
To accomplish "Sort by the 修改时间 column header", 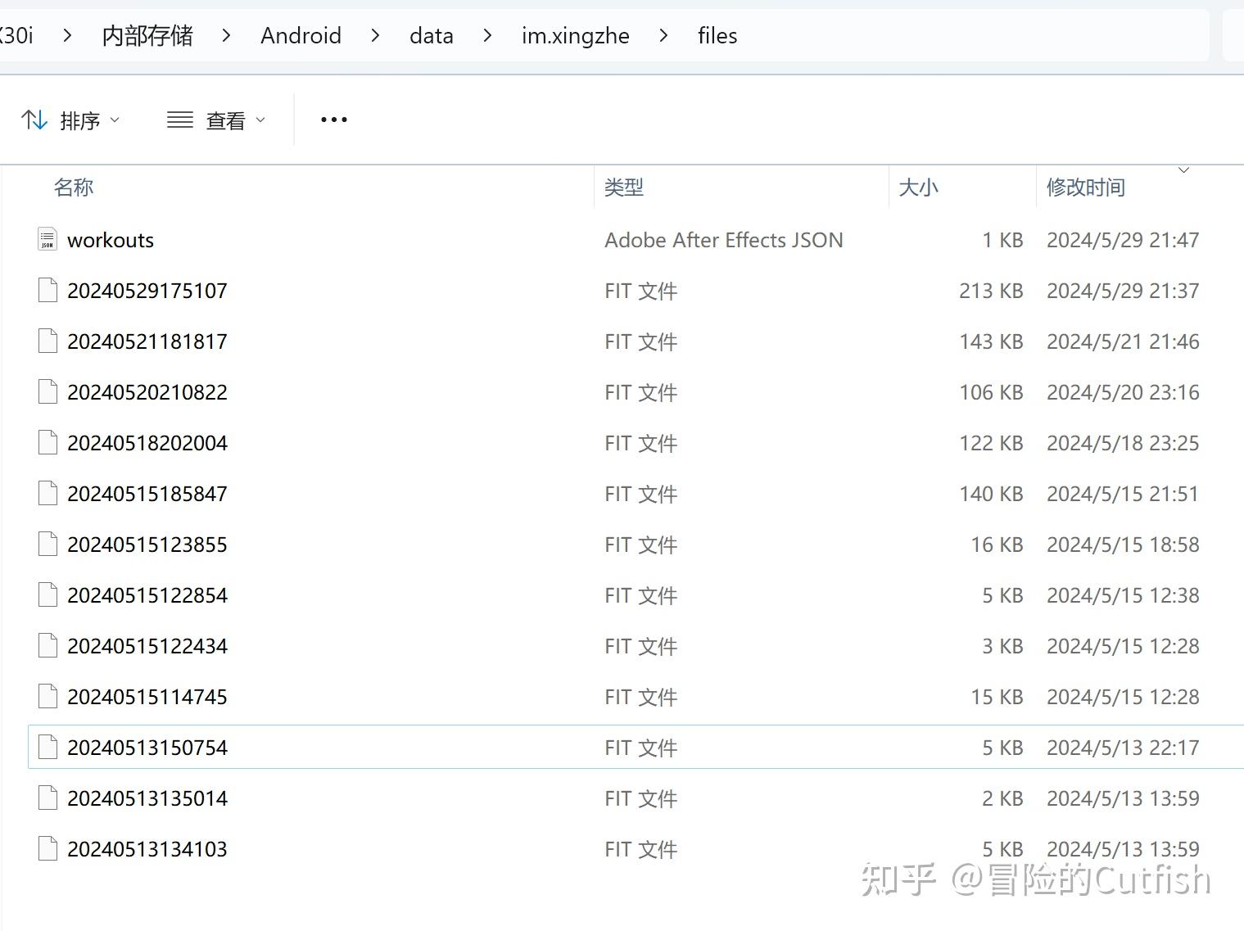I will pos(1085,188).
